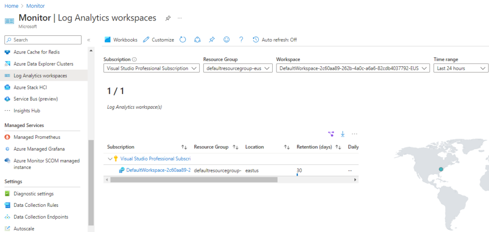489x232 pixels.
Task: Click the workspace dot on the map
Action: pyautogui.click(x=441, y=169)
